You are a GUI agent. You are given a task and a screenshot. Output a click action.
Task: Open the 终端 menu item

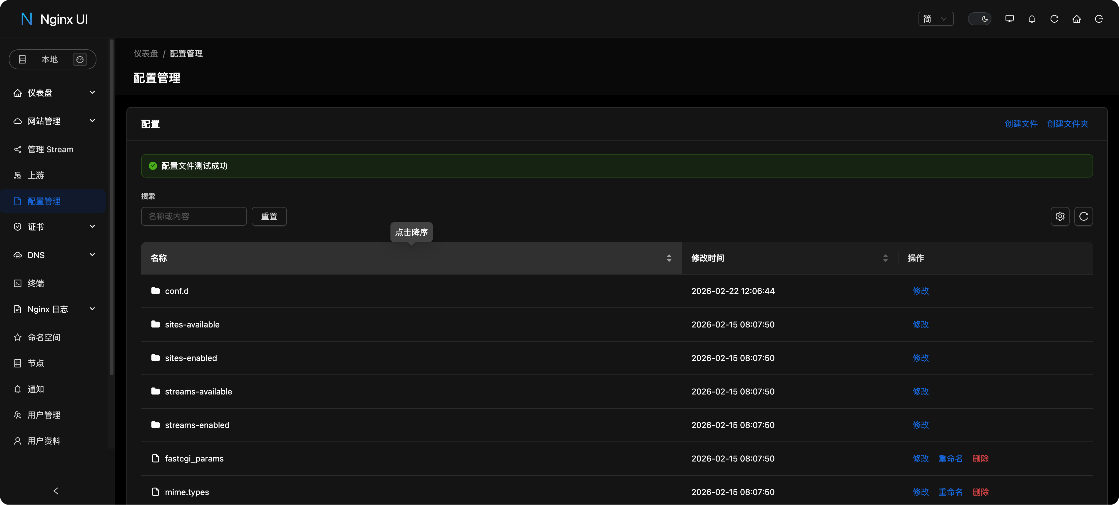click(36, 283)
